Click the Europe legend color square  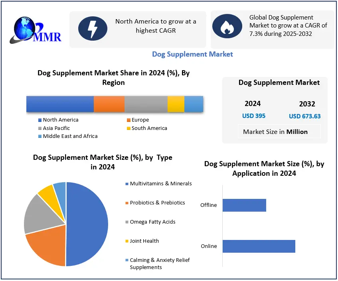(128, 120)
